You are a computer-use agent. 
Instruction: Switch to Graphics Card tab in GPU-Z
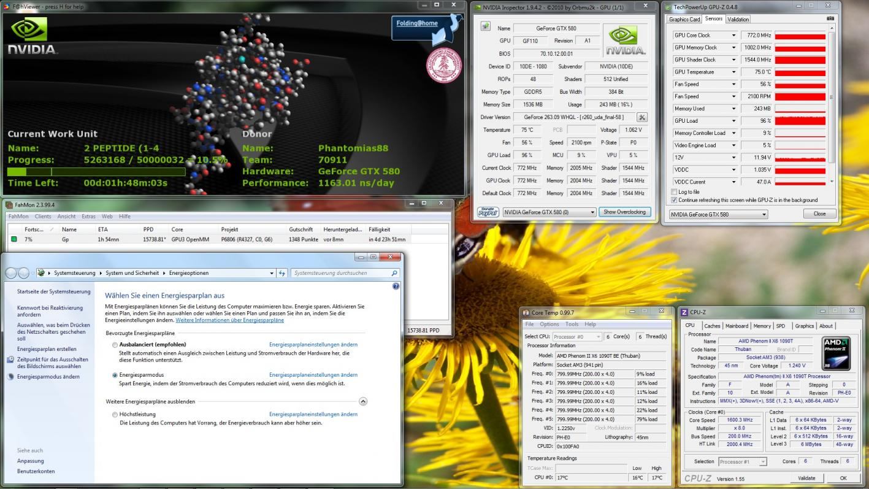click(x=684, y=19)
